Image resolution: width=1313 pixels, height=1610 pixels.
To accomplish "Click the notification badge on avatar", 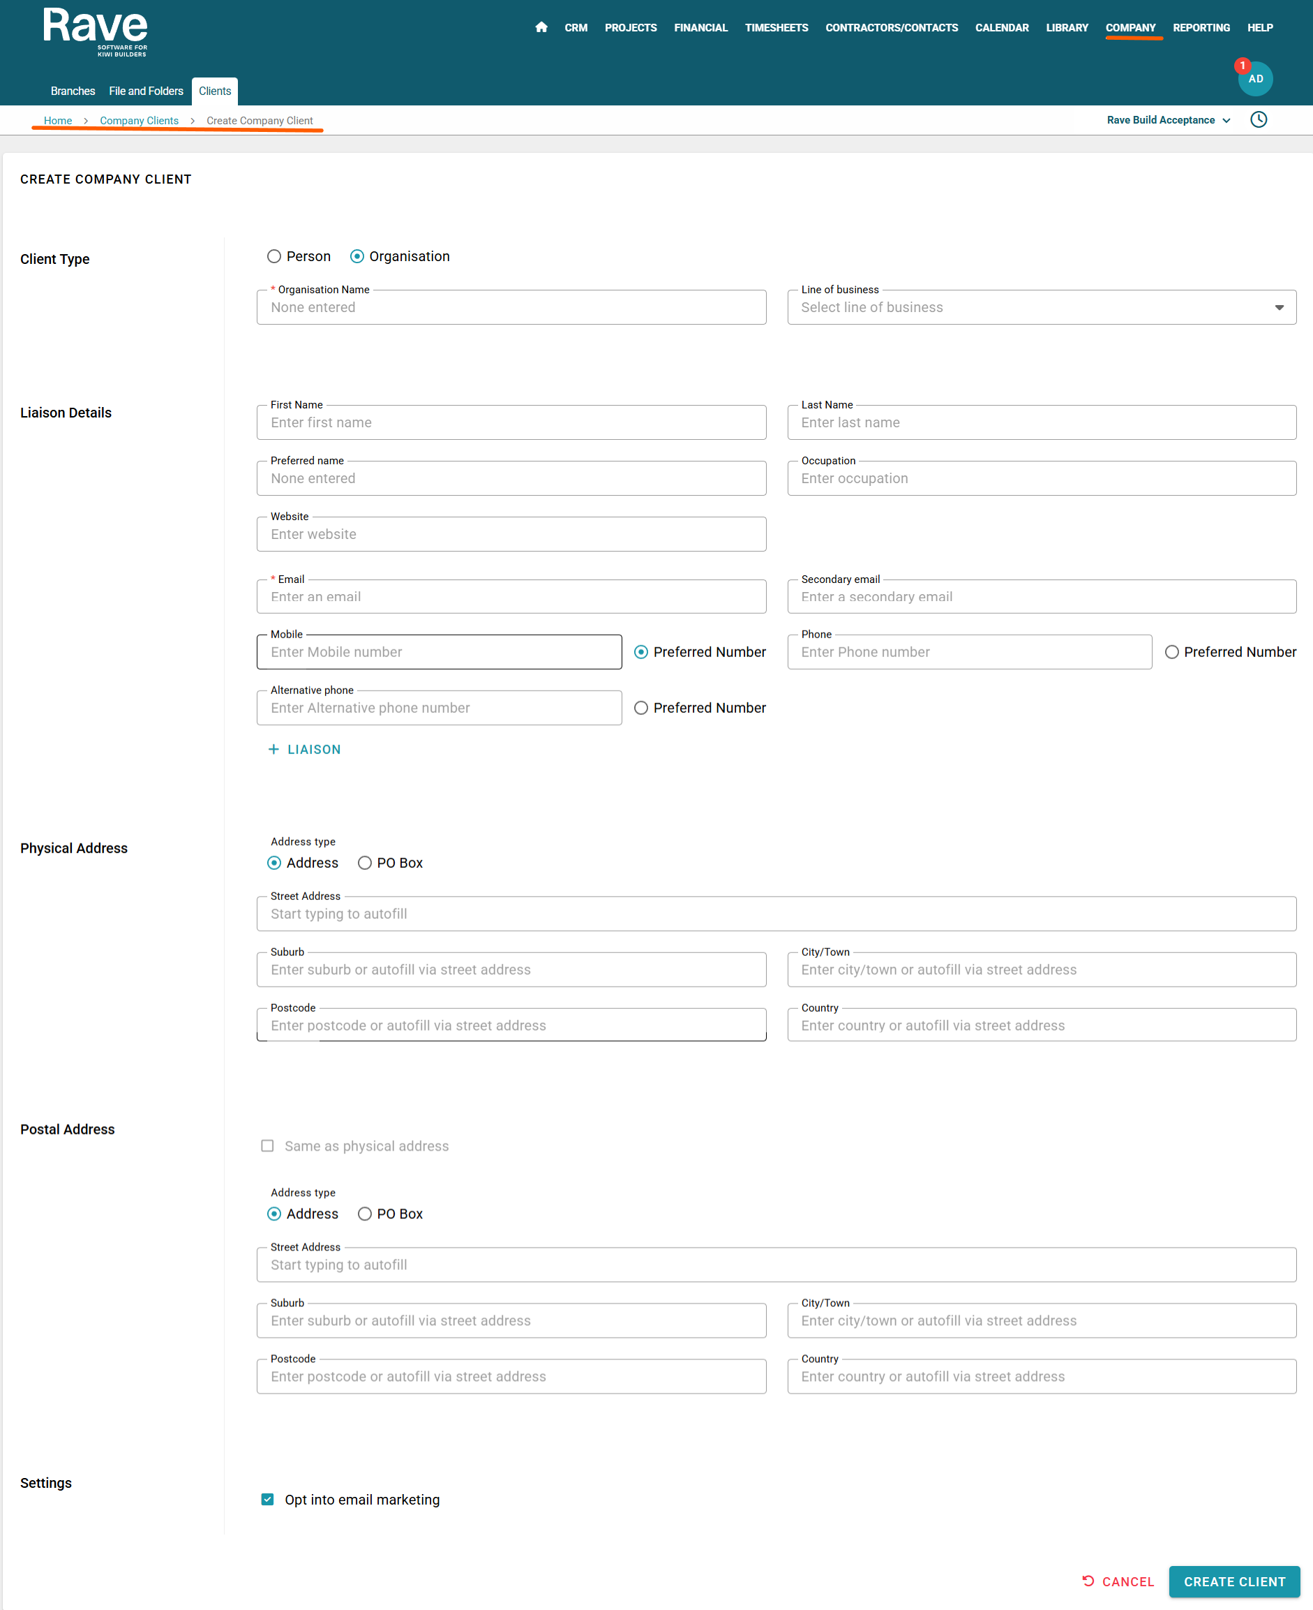I will pyautogui.click(x=1242, y=66).
